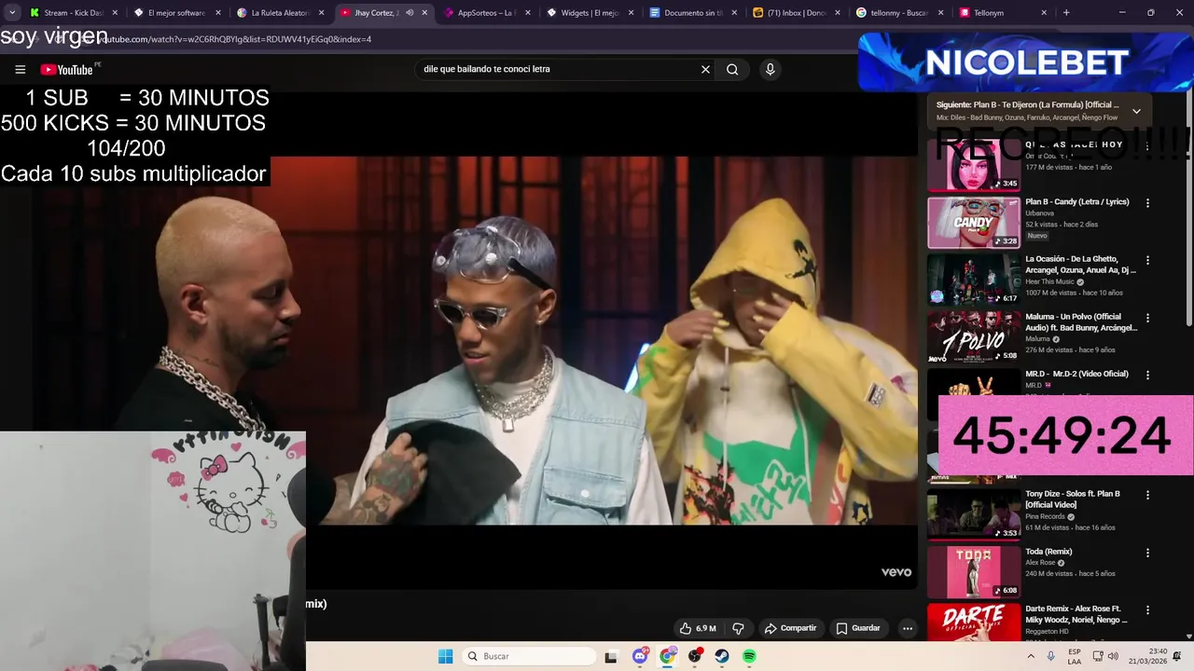Open Google Chrome from the taskbar
The image size is (1194, 671).
click(x=667, y=656)
